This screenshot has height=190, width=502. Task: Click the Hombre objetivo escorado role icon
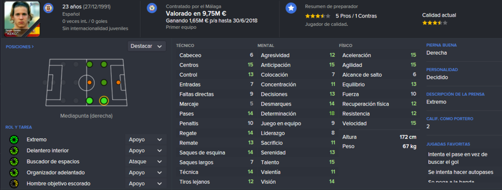(x=14, y=184)
